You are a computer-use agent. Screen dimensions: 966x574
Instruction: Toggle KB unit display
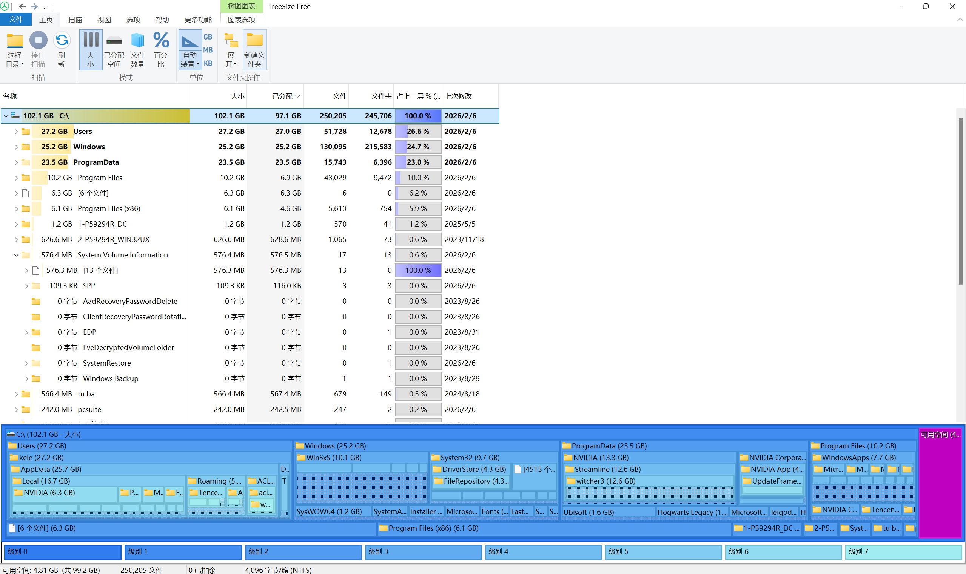208,63
